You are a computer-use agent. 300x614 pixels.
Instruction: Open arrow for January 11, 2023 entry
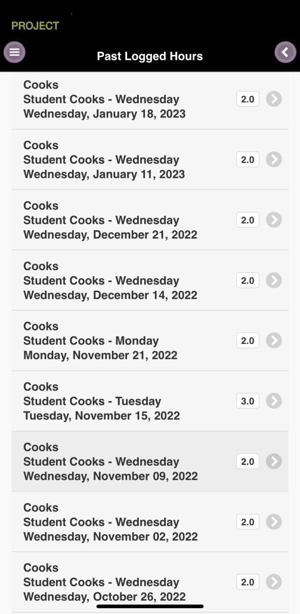point(274,160)
